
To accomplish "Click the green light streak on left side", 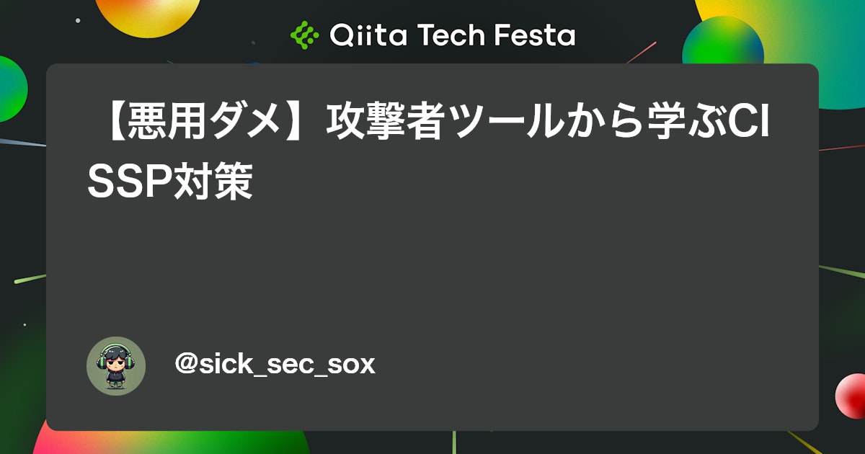I will [29, 279].
